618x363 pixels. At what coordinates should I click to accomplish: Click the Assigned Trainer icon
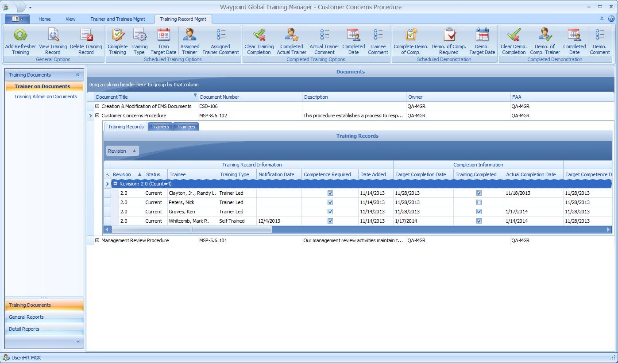point(189,35)
